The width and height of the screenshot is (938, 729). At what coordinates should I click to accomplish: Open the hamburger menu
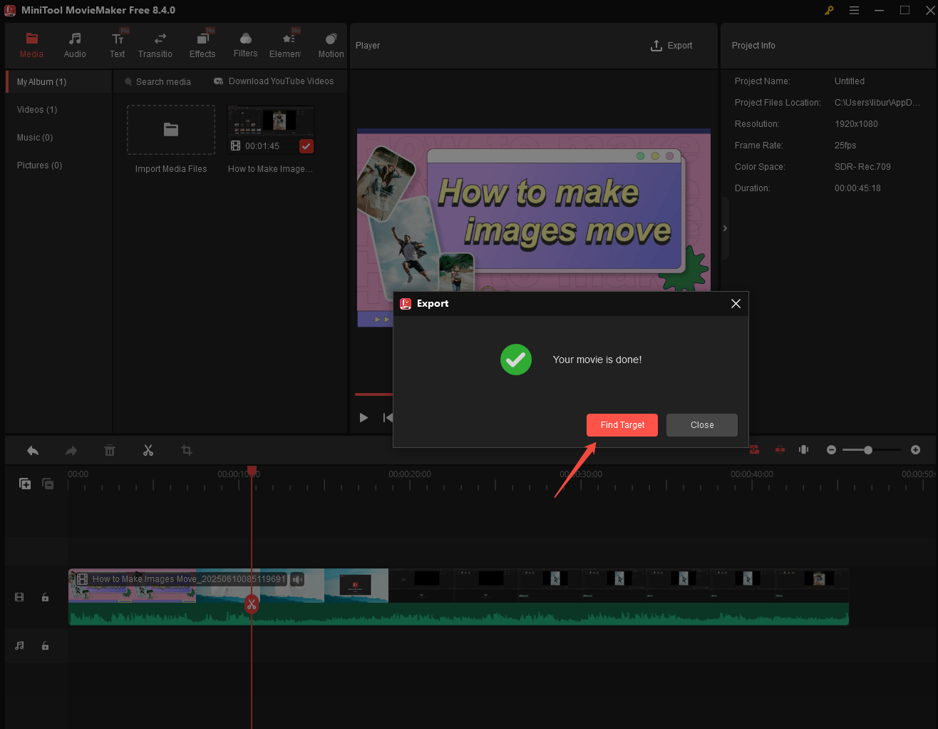tap(854, 10)
